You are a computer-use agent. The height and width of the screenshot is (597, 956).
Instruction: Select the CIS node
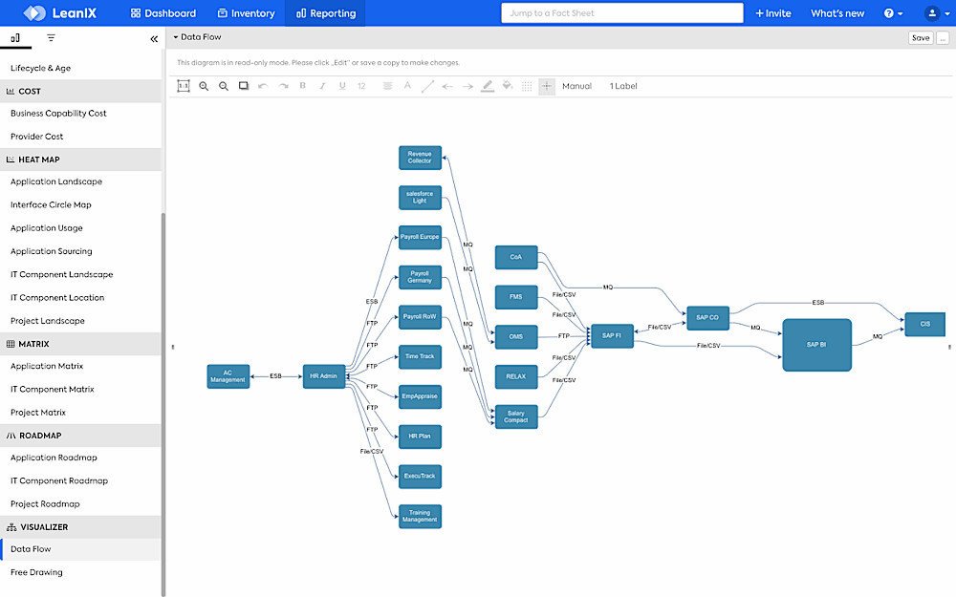click(924, 324)
